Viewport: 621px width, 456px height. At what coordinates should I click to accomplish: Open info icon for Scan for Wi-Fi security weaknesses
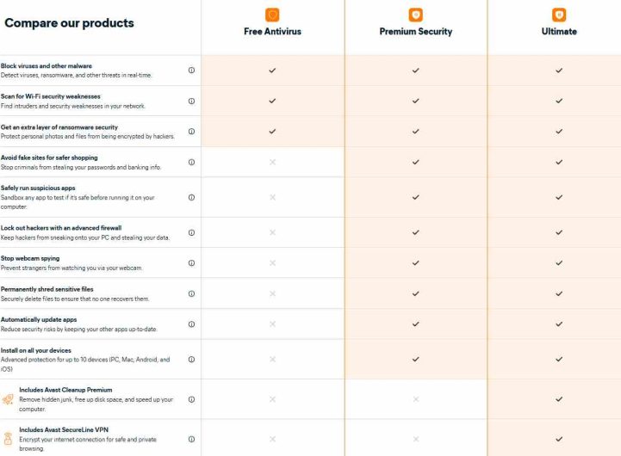pos(191,101)
